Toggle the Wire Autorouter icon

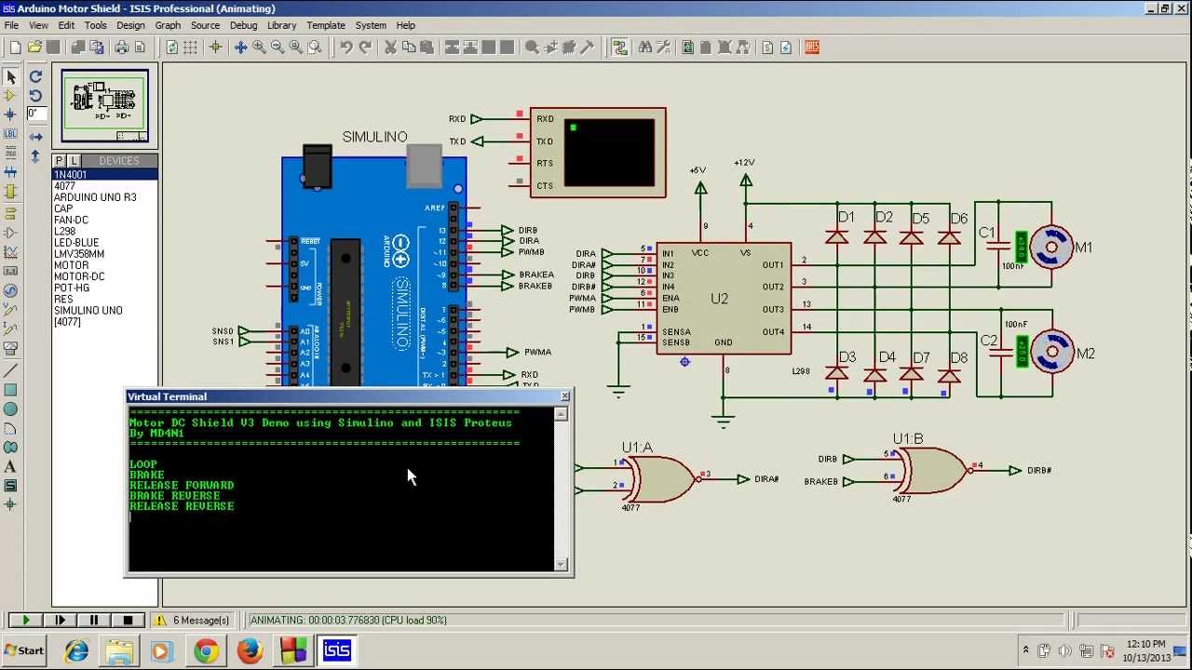[x=619, y=47]
